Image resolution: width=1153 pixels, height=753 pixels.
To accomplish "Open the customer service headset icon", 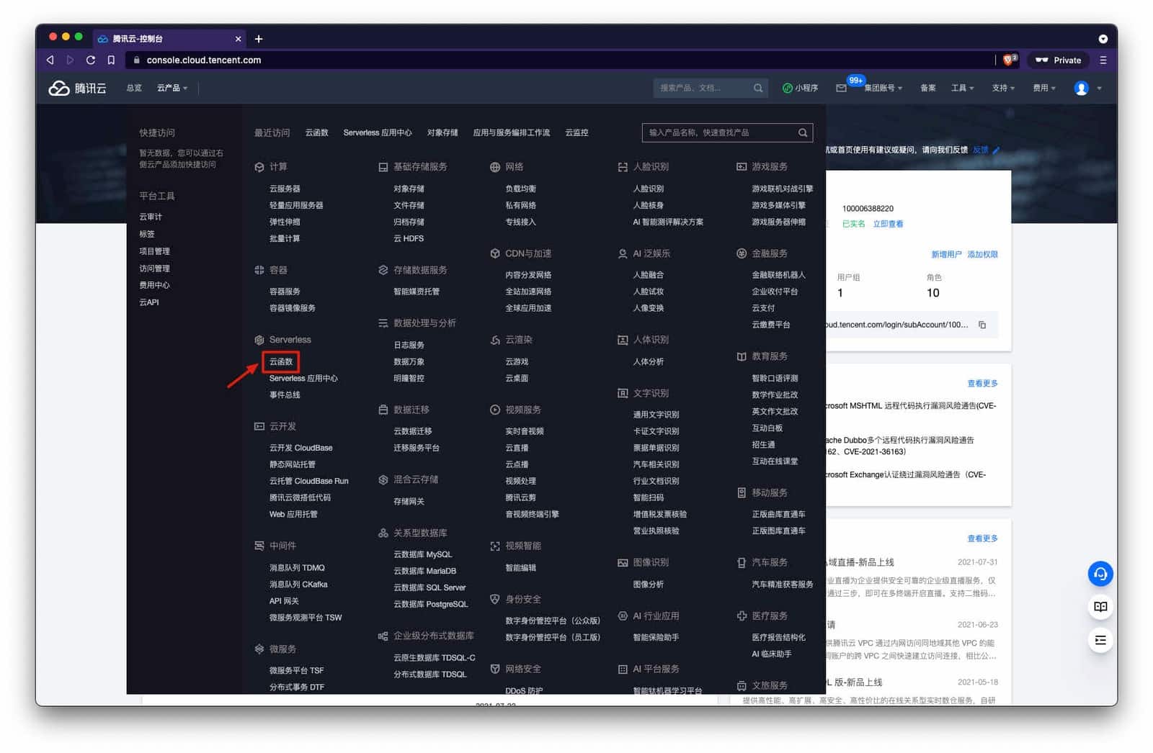I will tap(1100, 574).
